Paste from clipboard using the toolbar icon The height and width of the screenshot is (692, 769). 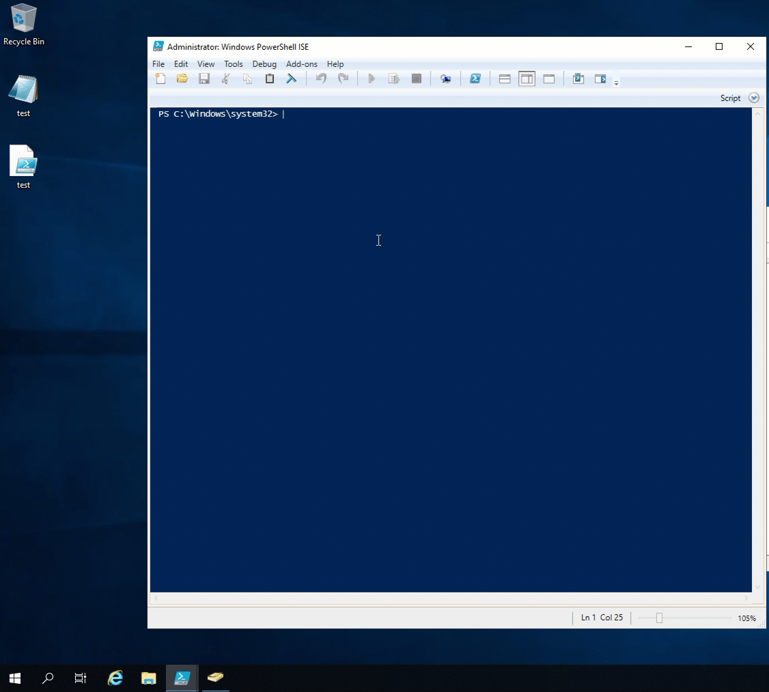point(269,78)
